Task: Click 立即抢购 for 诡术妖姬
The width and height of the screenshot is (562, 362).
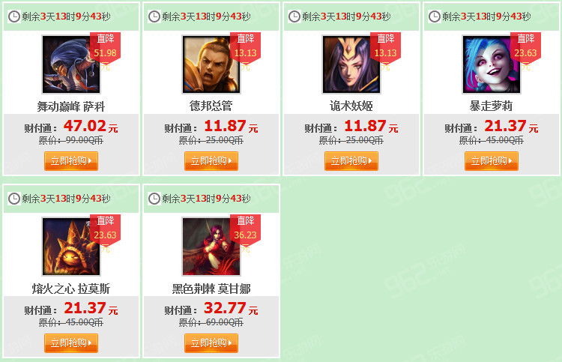Action: point(351,161)
